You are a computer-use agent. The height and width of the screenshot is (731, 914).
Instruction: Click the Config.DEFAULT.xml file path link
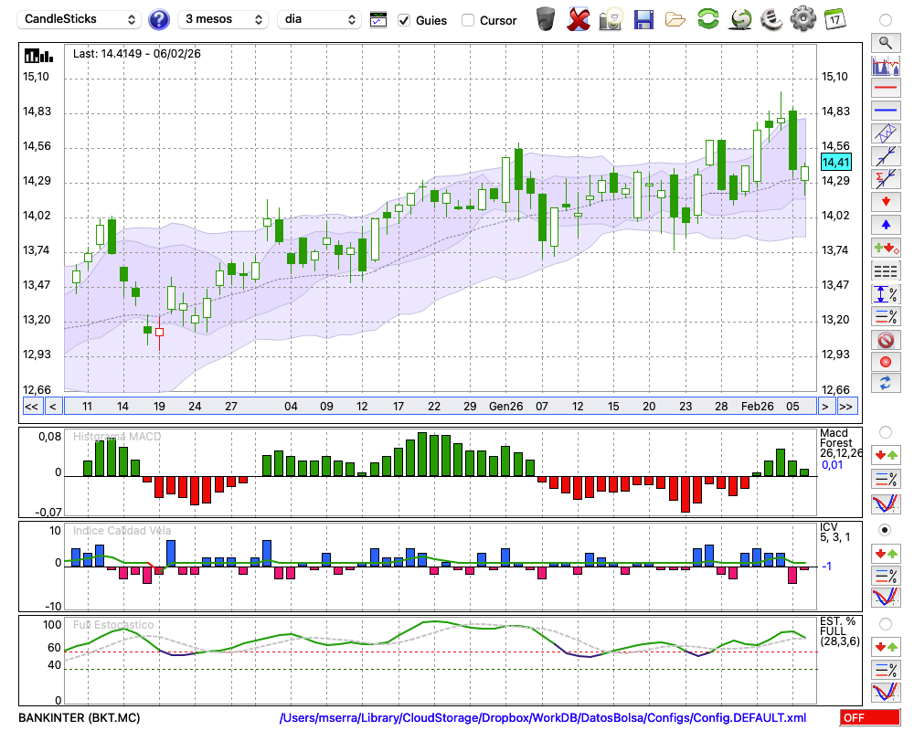point(543,717)
